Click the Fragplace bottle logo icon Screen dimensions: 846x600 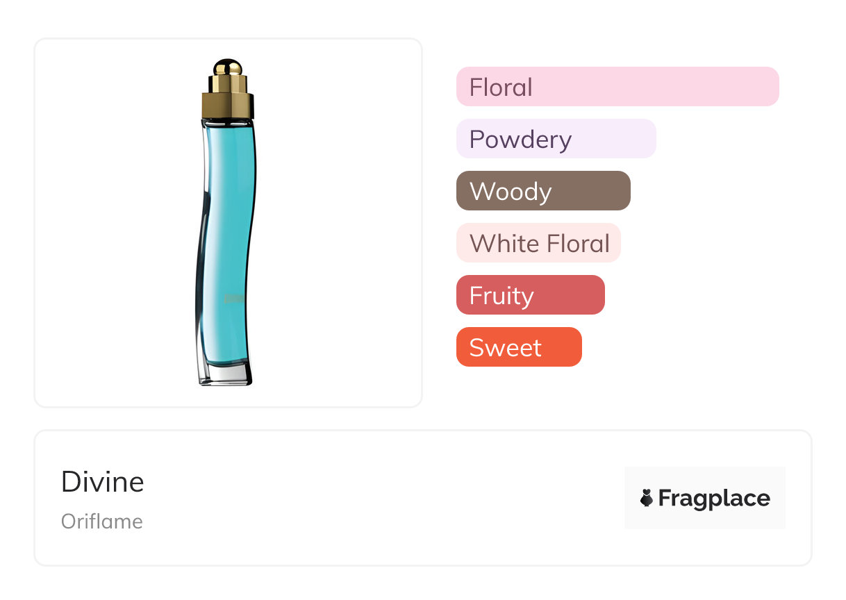coord(647,498)
